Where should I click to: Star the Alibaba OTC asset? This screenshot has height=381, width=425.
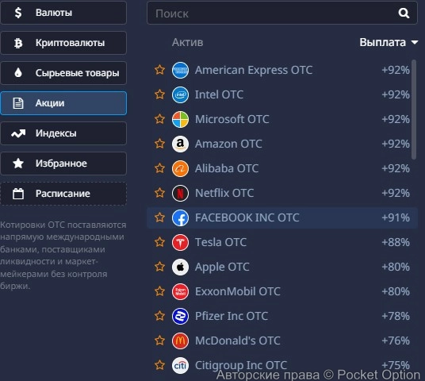159,168
